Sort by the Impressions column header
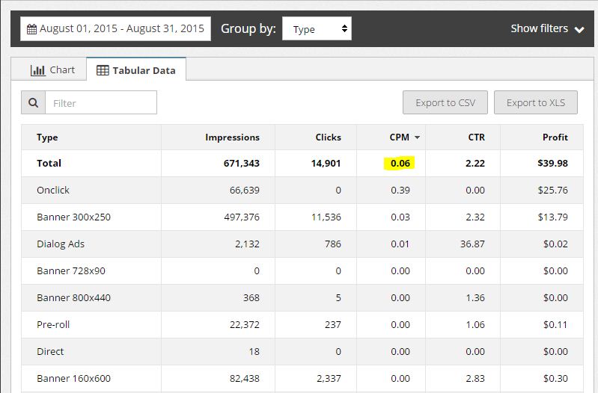The height and width of the screenshot is (393, 598). point(232,137)
